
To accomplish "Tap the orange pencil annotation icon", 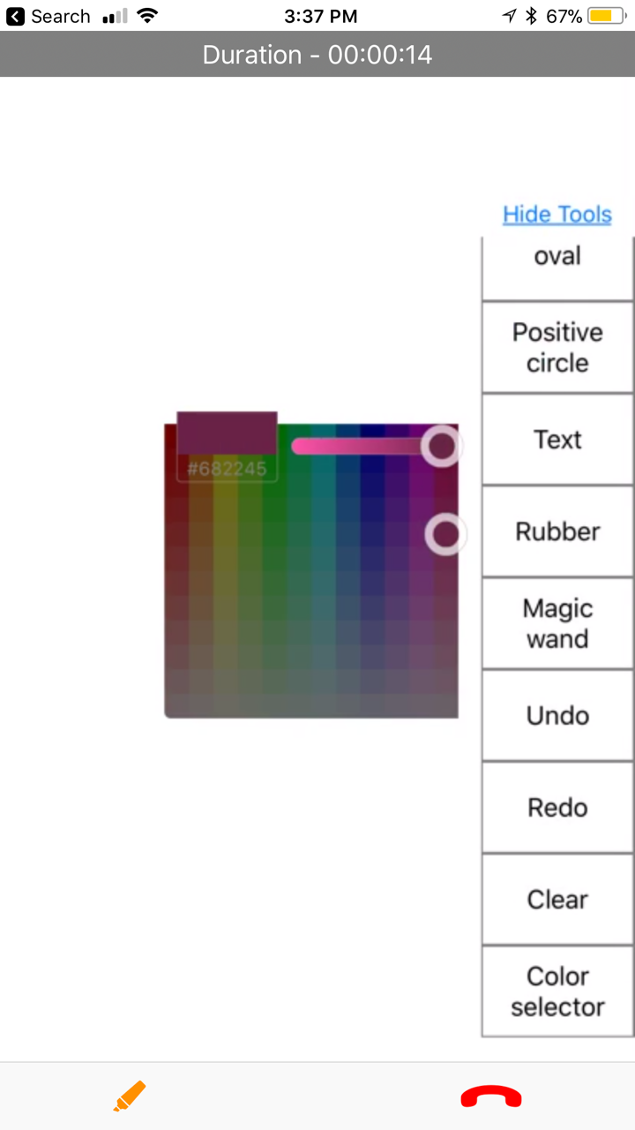I will tap(130, 1096).
